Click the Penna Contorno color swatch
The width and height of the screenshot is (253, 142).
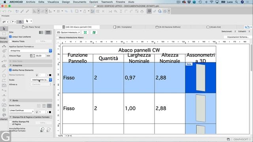(50, 75)
